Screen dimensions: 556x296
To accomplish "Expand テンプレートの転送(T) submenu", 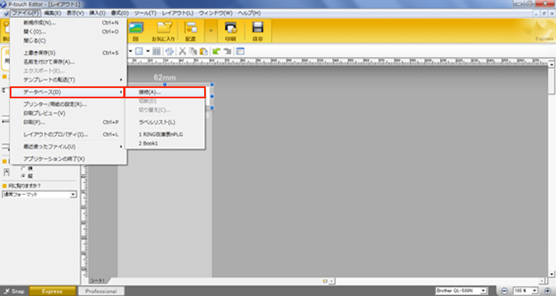I will coord(68,80).
